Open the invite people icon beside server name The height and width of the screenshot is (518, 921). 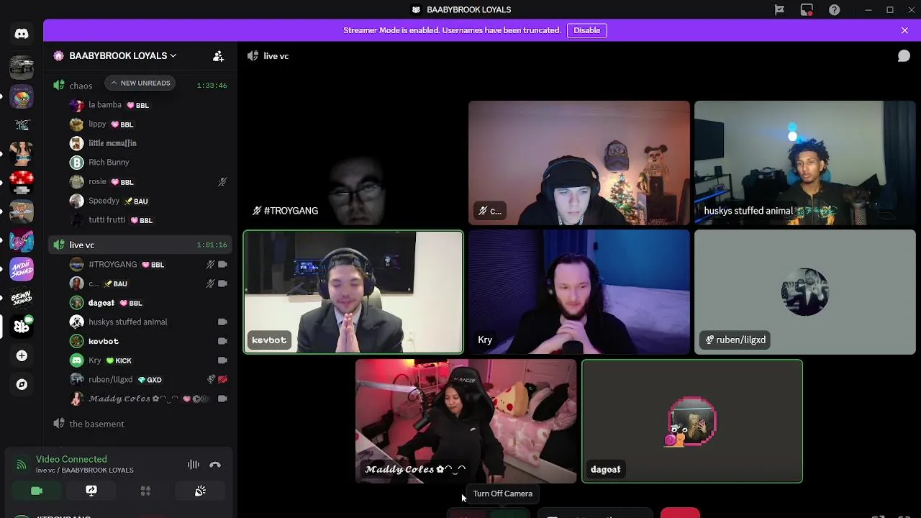click(x=218, y=56)
